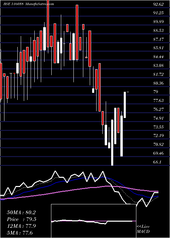Click the Price : 79.5 readout

tap(21, 219)
